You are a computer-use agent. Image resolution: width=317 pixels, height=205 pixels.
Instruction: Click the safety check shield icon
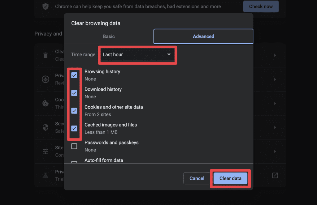[46, 6]
